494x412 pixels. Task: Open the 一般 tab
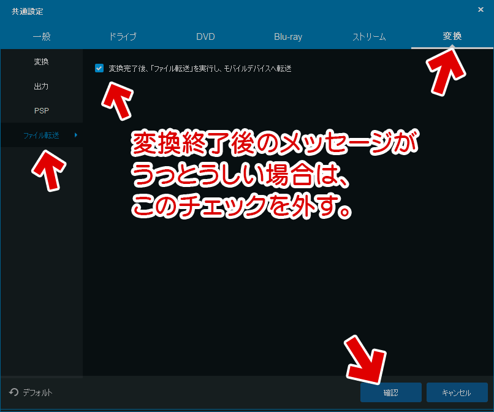(x=42, y=37)
